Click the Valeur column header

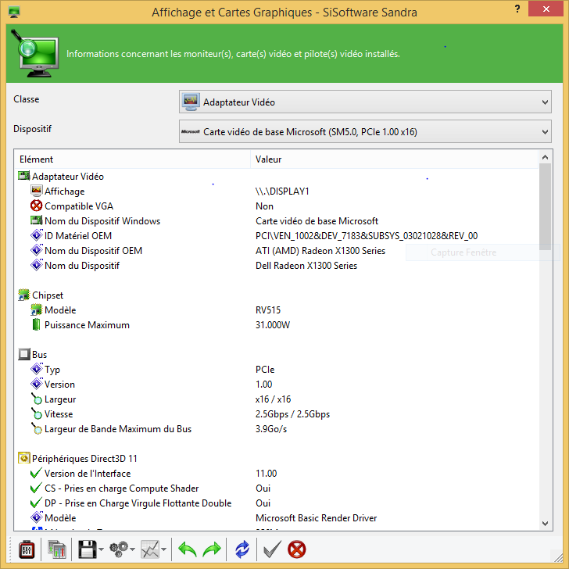[x=394, y=159]
